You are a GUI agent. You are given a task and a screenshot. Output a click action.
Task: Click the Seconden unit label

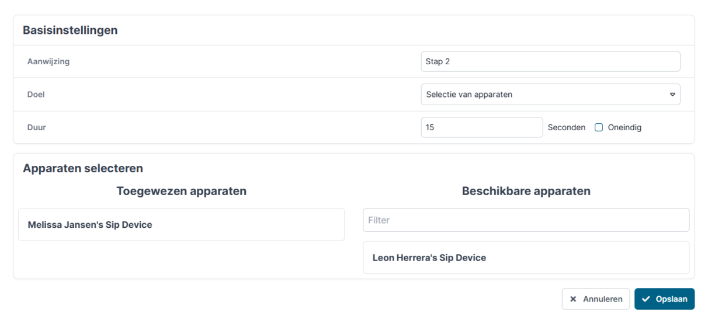[x=566, y=127]
